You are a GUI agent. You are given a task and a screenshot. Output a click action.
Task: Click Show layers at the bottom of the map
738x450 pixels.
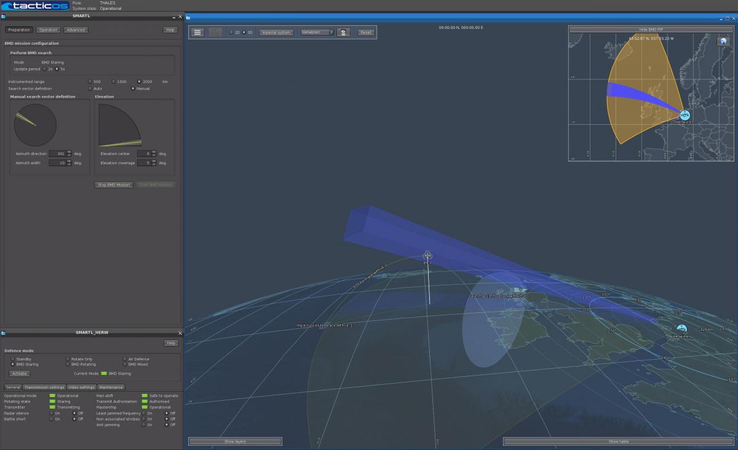coord(236,441)
